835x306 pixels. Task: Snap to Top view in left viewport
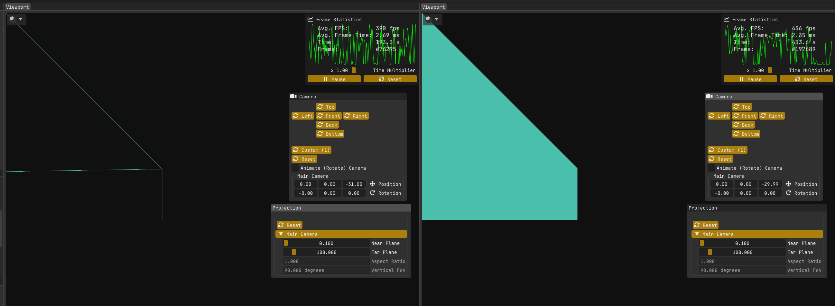tap(326, 107)
